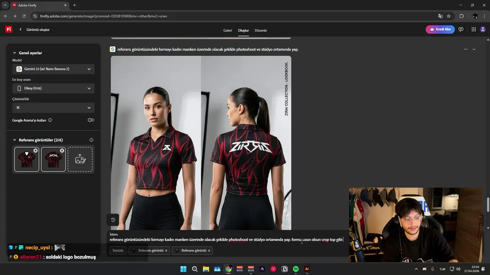Screen dimensions: 490x275
Task: Click the info icon beside Referans görüntüler
Action: (91, 140)
